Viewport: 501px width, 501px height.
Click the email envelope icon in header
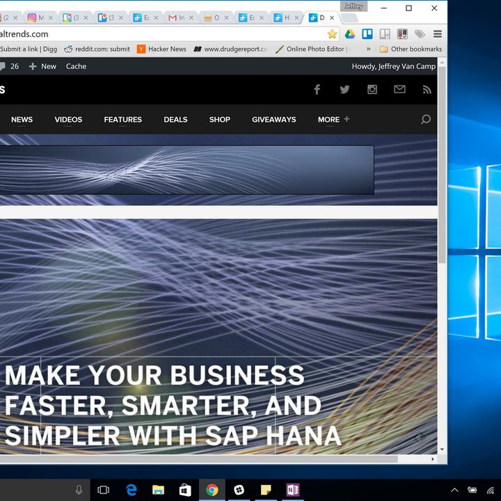(x=399, y=89)
